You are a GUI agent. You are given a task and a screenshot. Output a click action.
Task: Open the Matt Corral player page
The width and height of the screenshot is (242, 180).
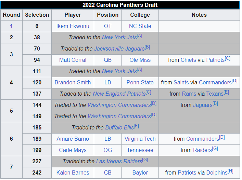73,60
